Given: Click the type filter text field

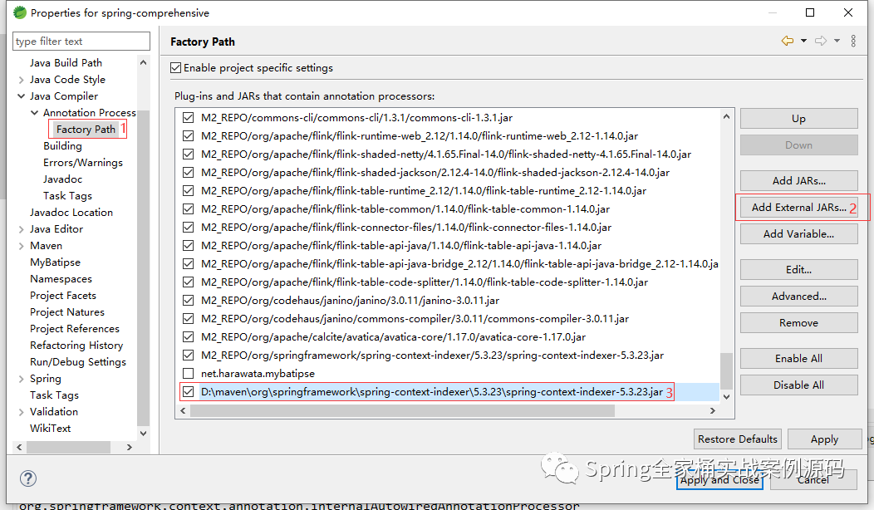Looking at the screenshot, I should [x=81, y=42].
